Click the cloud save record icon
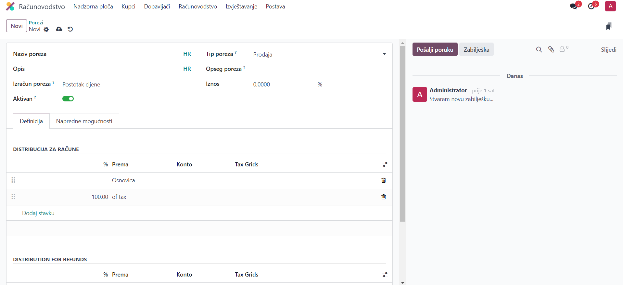Viewport: 623px width, 285px height. (x=59, y=29)
